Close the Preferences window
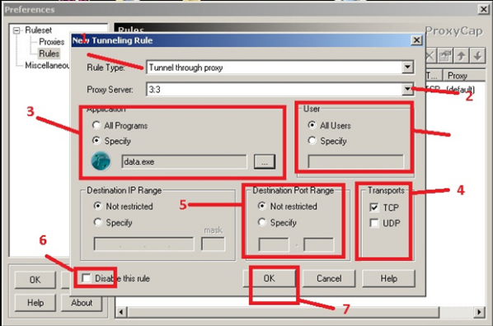 tap(484, 9)
